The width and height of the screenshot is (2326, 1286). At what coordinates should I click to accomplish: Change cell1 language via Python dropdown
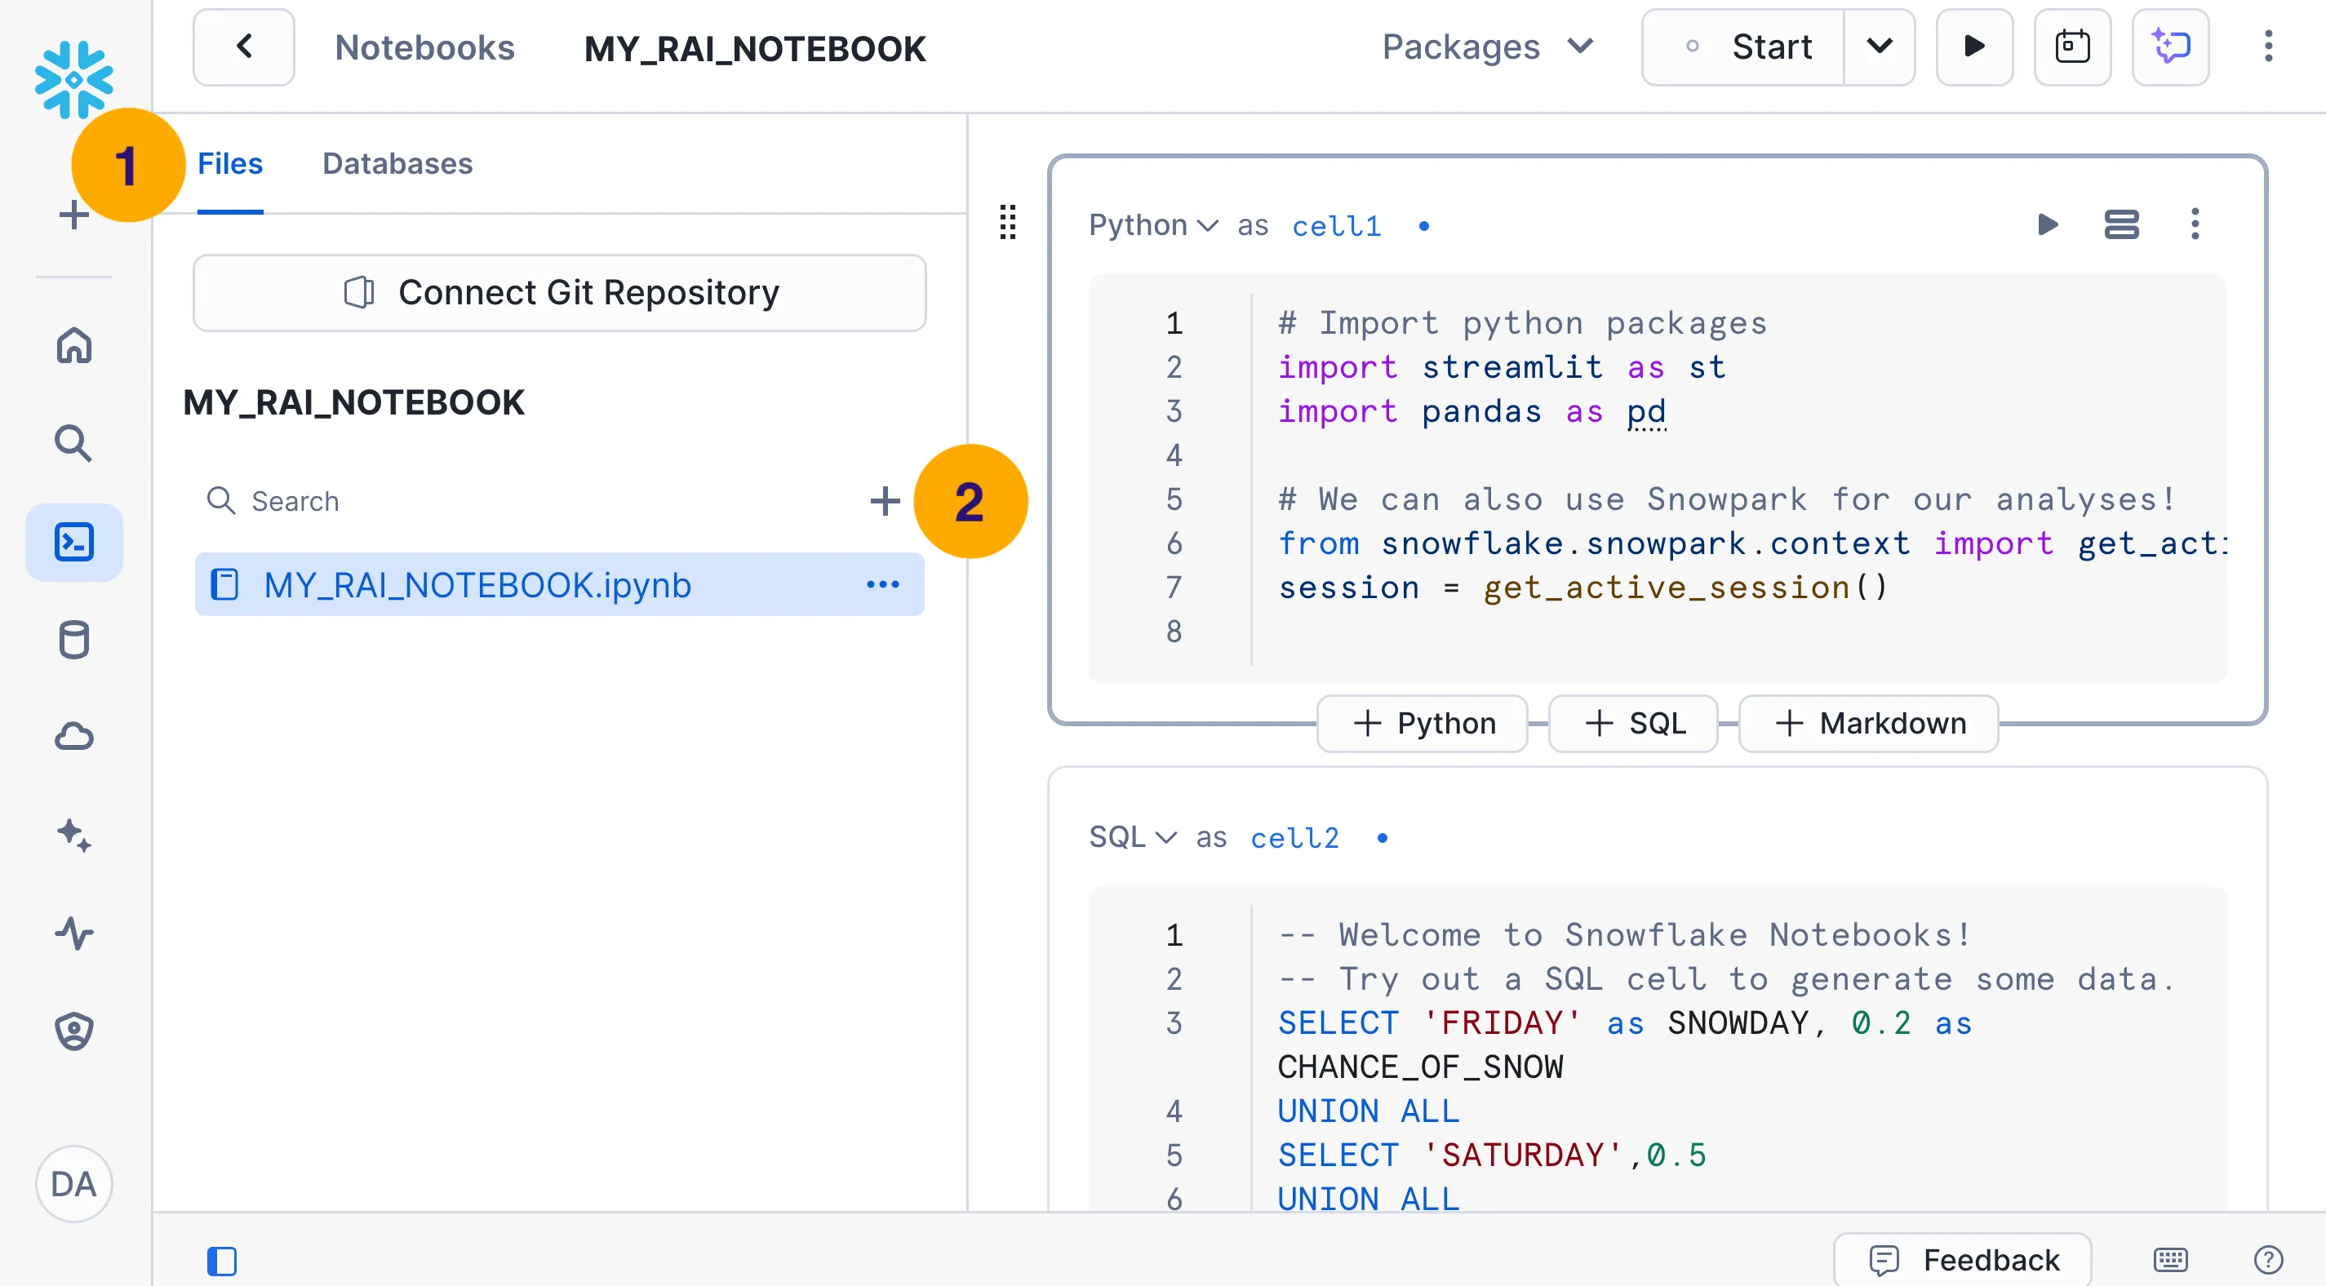coord(1152,225)
